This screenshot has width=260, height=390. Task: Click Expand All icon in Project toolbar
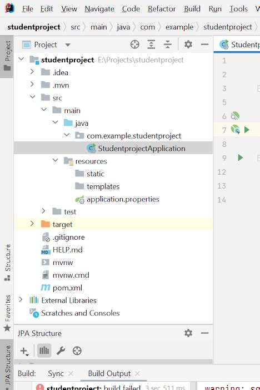click(x=151, y=45)
